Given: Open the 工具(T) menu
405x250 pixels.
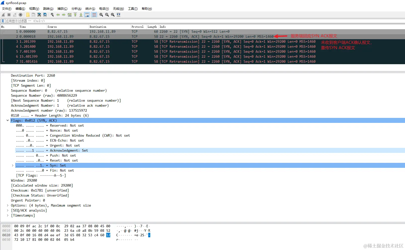Looking at the screenshot, I should [x=133, y=9].
